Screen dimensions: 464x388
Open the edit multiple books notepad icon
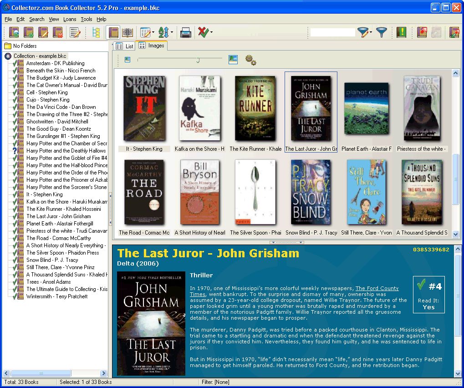point(75,32)
